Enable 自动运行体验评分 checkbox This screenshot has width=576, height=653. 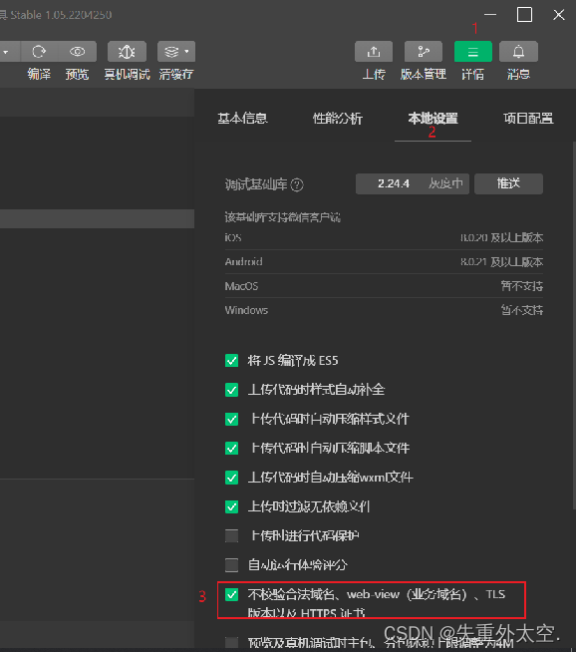(232, 565)
